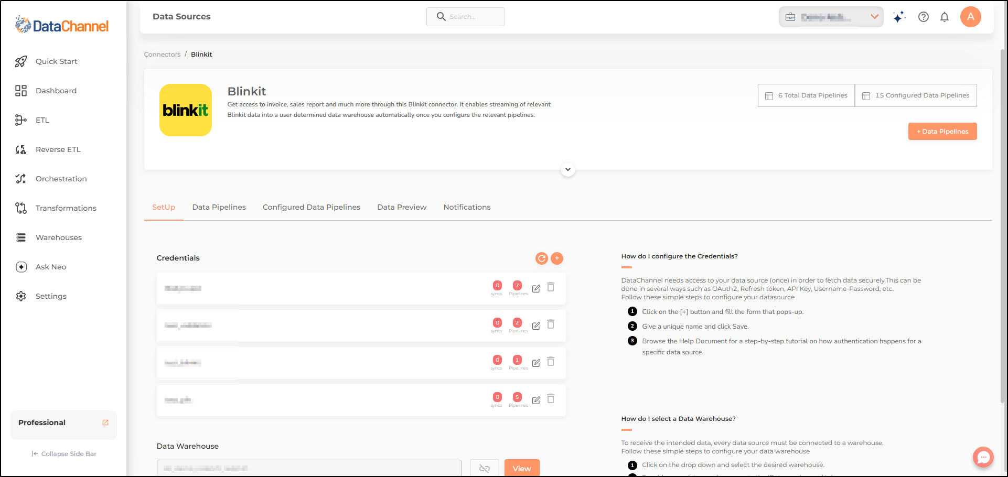
Task: Click the '5' Pipelines count badge
Action: tap(517, 397)
